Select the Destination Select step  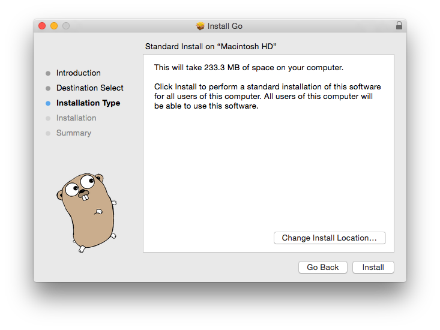(x=90, y=88)
